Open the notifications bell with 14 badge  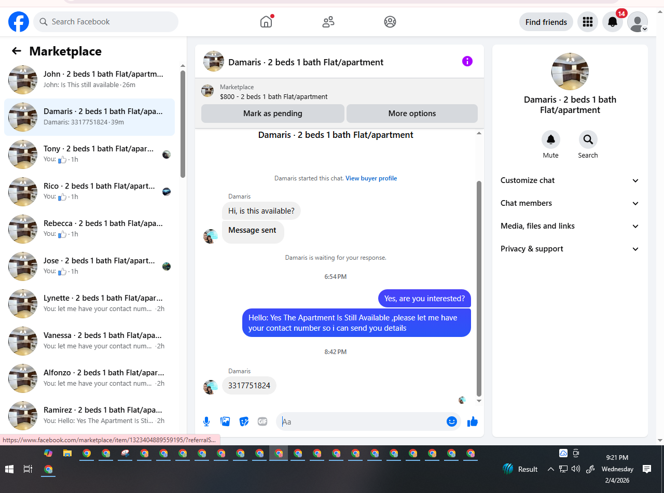(x=613, y=22)
